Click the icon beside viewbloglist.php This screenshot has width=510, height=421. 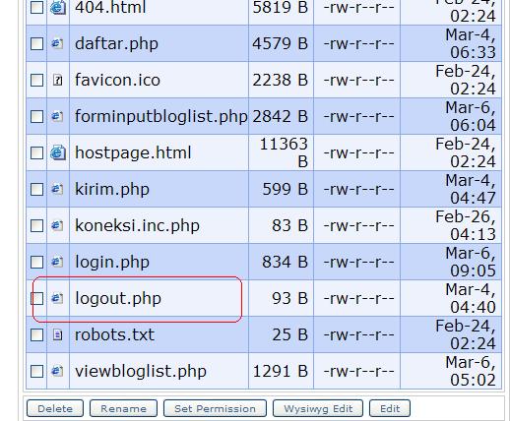[57, 371]
